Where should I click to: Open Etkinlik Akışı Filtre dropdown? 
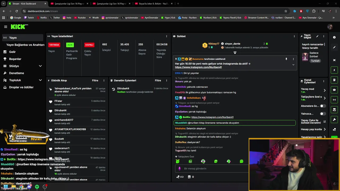click(95, 80)
